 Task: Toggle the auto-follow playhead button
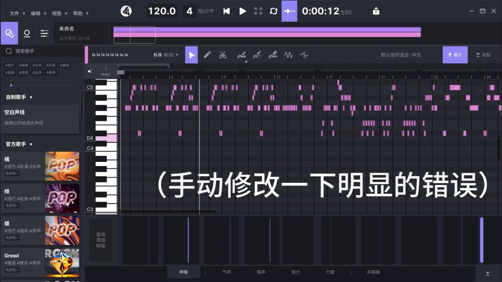pos(289,11)
